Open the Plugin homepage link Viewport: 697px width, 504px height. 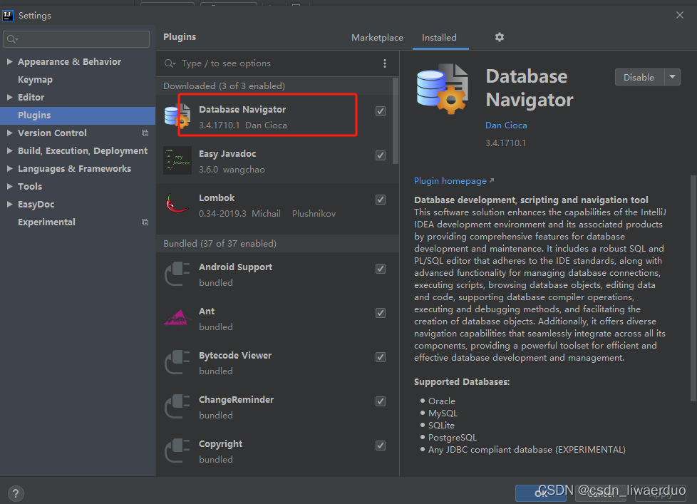pos(450,180)
